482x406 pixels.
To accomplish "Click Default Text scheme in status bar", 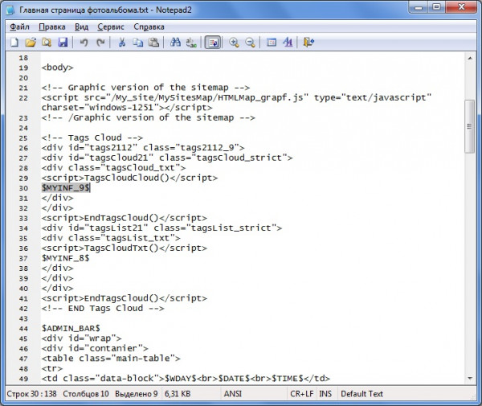I will click(x=361, y=394).
